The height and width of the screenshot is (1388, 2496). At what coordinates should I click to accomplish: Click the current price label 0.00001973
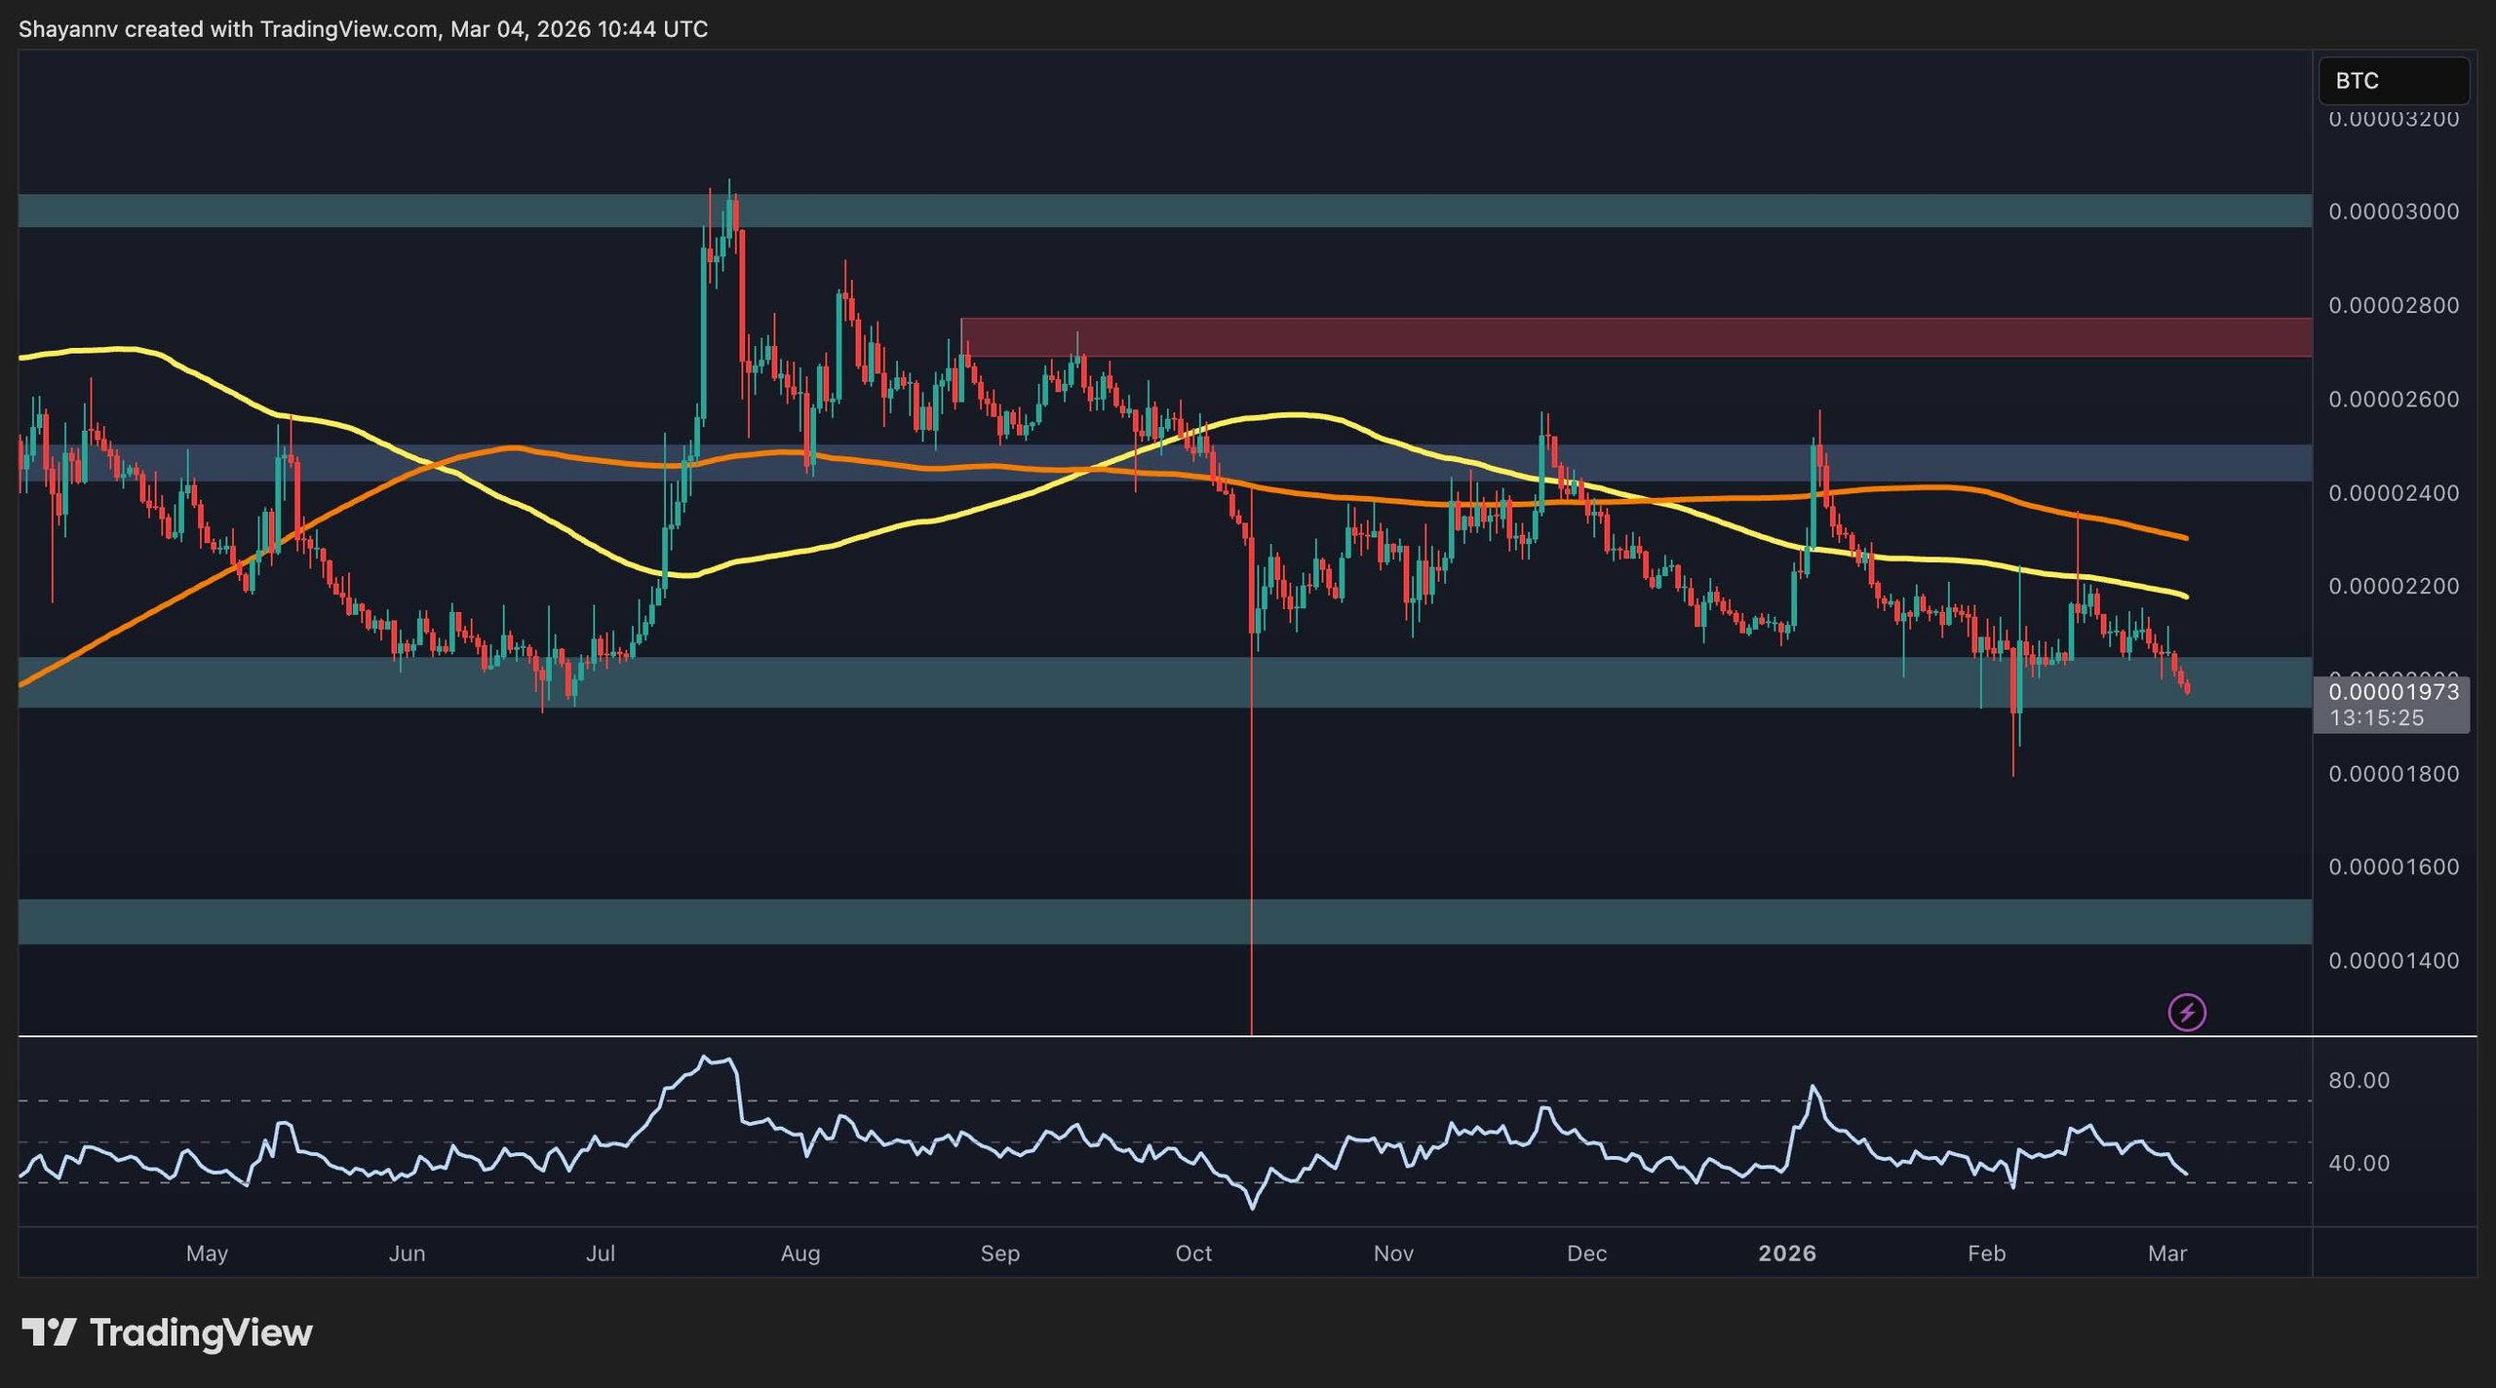[2393, 692]
